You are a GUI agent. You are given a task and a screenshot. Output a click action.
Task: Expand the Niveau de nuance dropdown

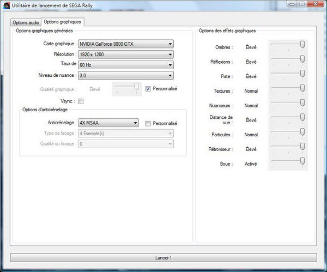125,75
